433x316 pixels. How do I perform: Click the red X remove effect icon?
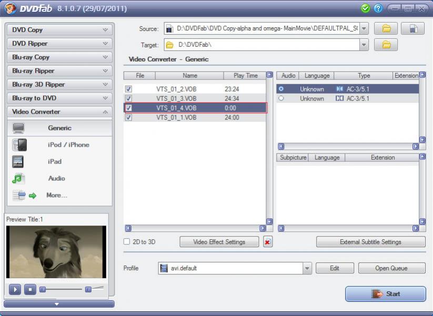(268, 242)
